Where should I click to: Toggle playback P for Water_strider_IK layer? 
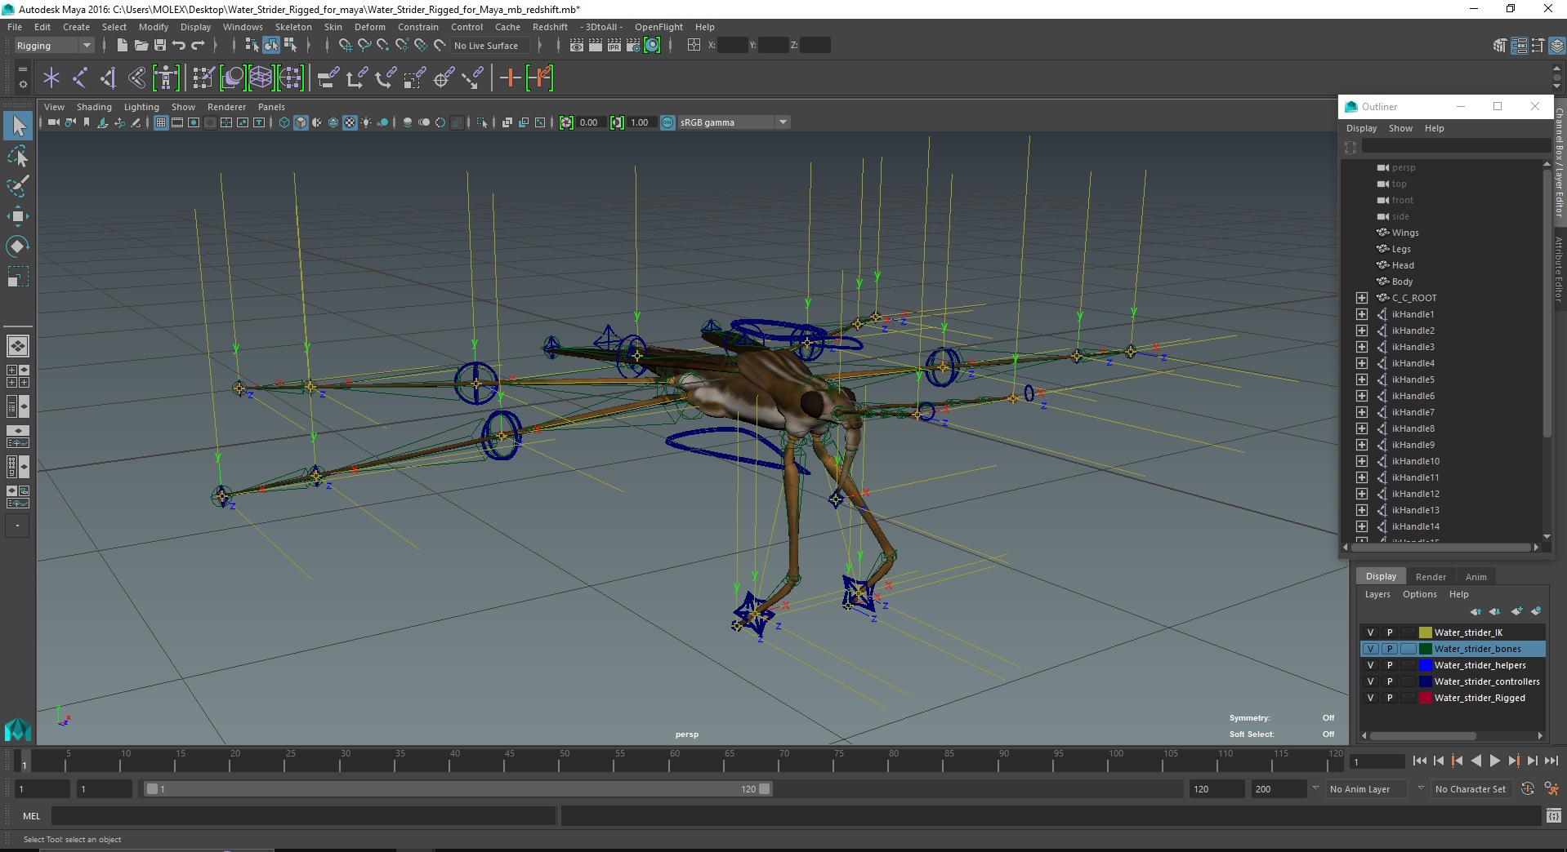pyautogui.click(x=1390, y=632)
